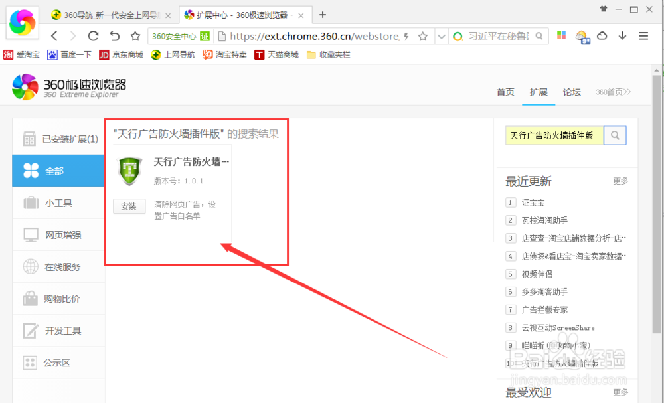
Task: Close the 360导航 tab
Action: coord(168,16)
